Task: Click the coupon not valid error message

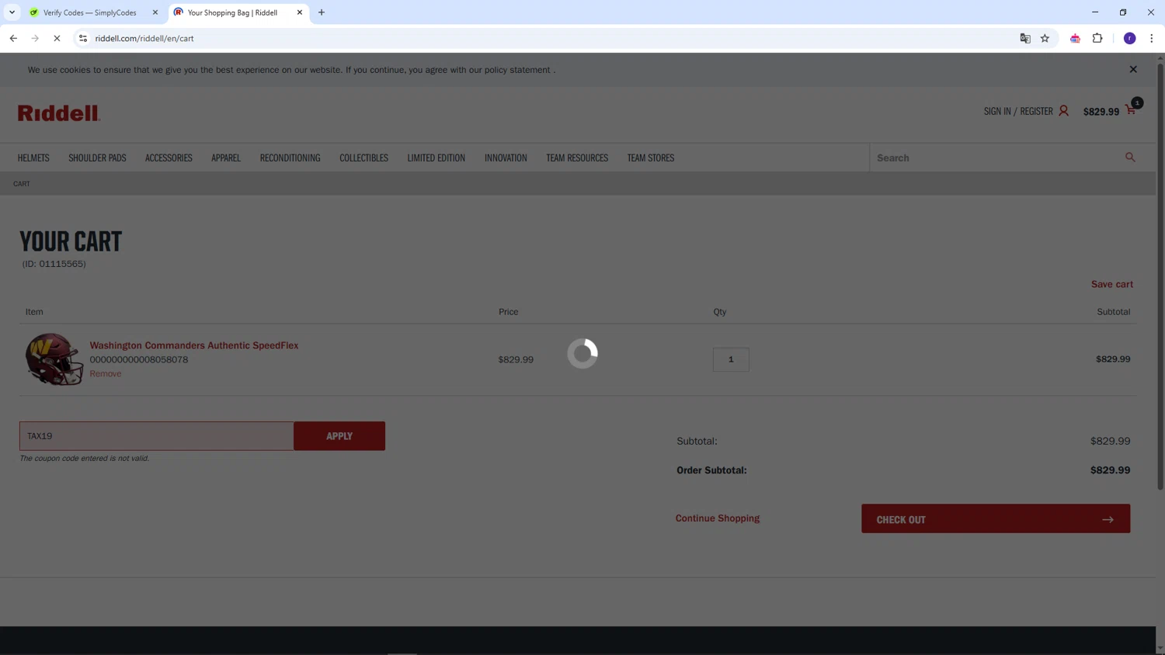Action: (x=85, y=458)
